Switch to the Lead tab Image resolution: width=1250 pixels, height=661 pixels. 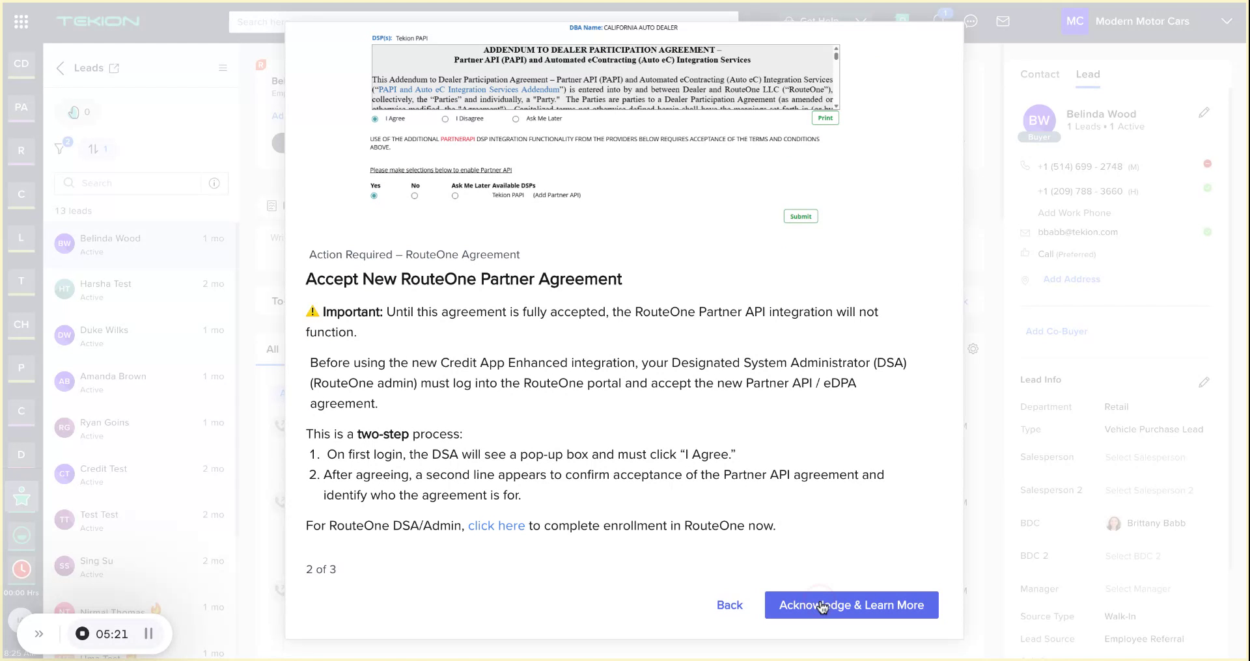click(1087, 74)
